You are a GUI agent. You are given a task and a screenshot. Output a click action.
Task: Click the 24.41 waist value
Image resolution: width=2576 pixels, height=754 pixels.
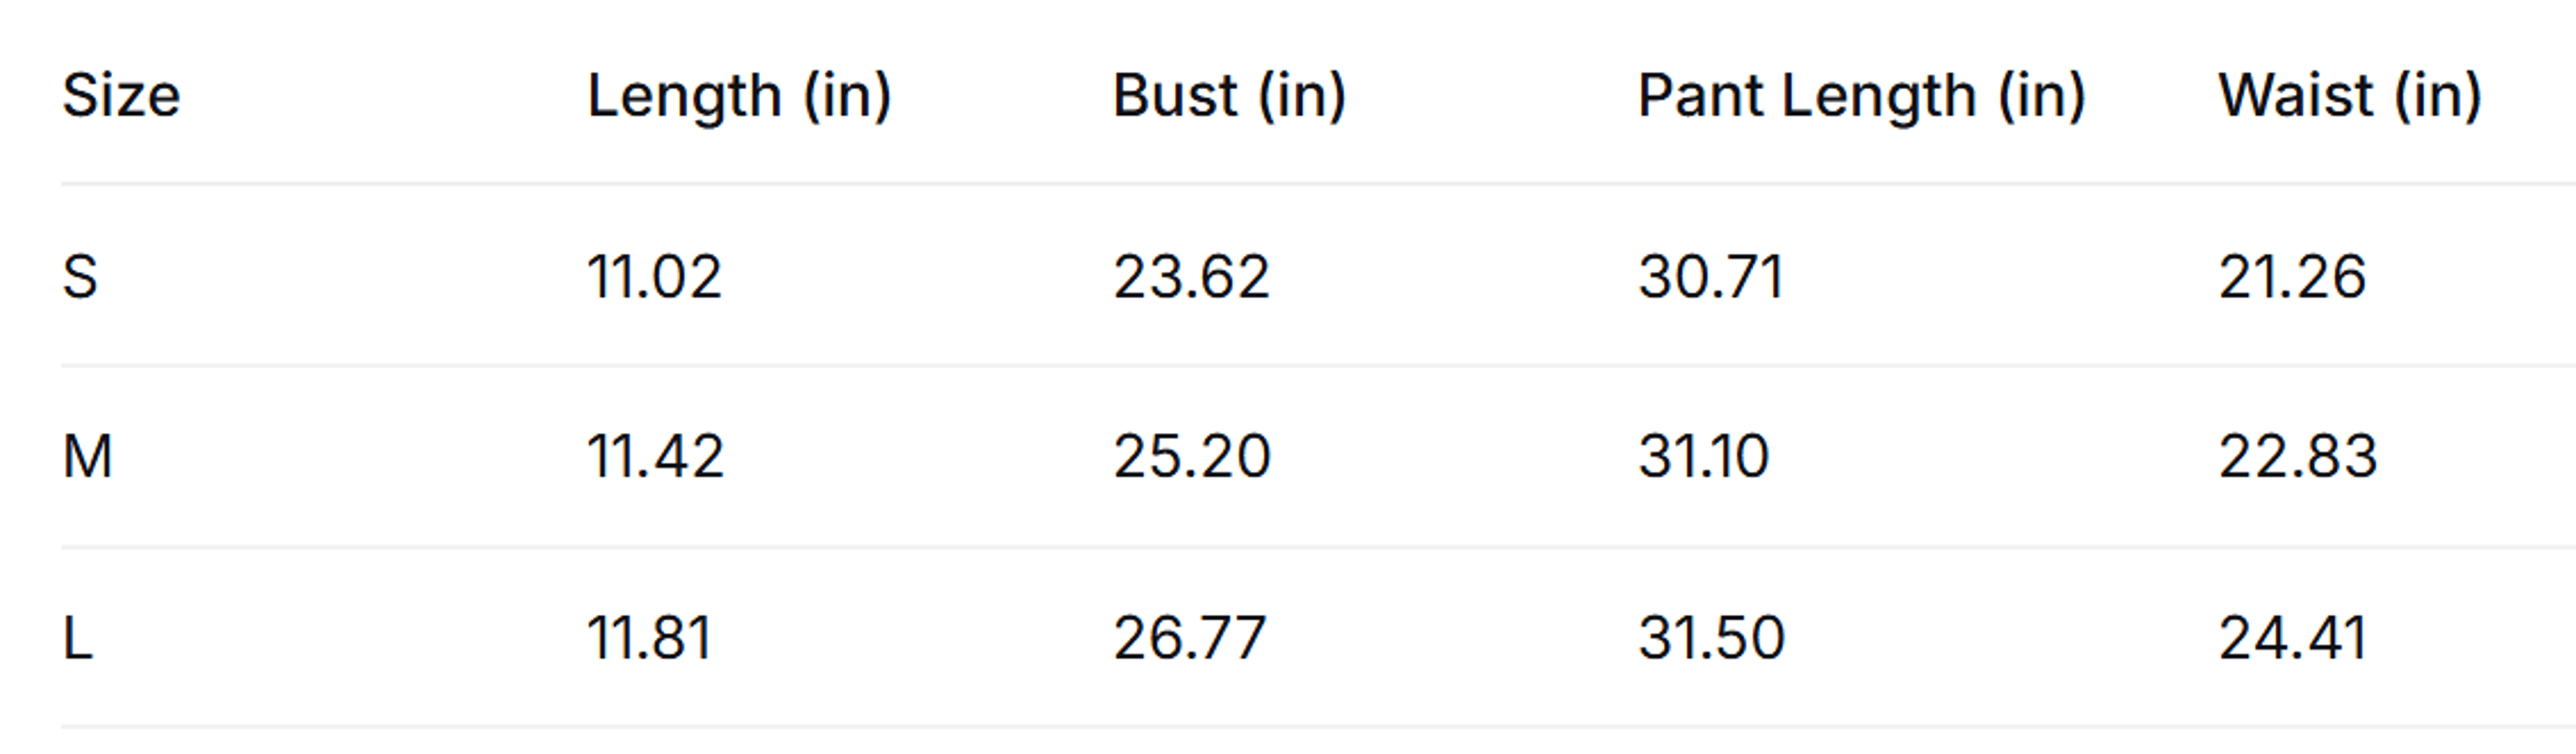[2292, 638]
